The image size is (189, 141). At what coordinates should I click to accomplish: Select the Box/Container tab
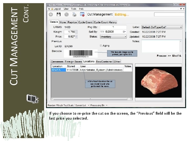tap(104, 62)
